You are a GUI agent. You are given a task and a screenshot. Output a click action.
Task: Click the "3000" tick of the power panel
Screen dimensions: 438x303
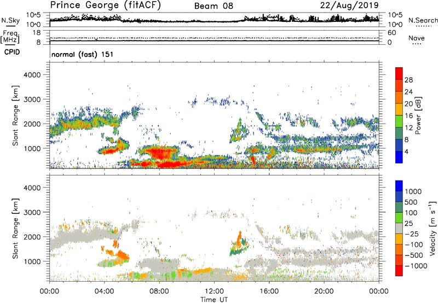pyautogui.click(x=32, y=100)
